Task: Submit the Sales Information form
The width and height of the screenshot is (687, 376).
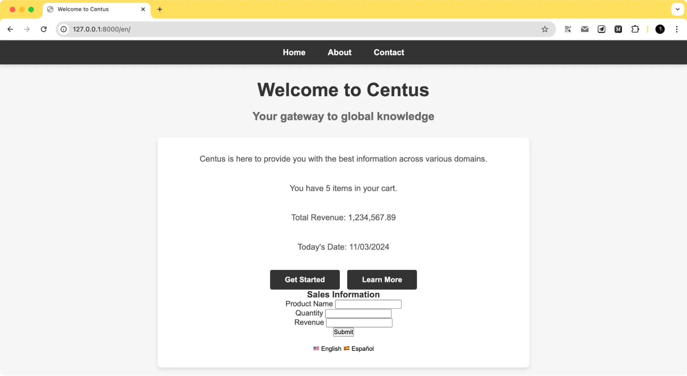Action: pos(343,332)
